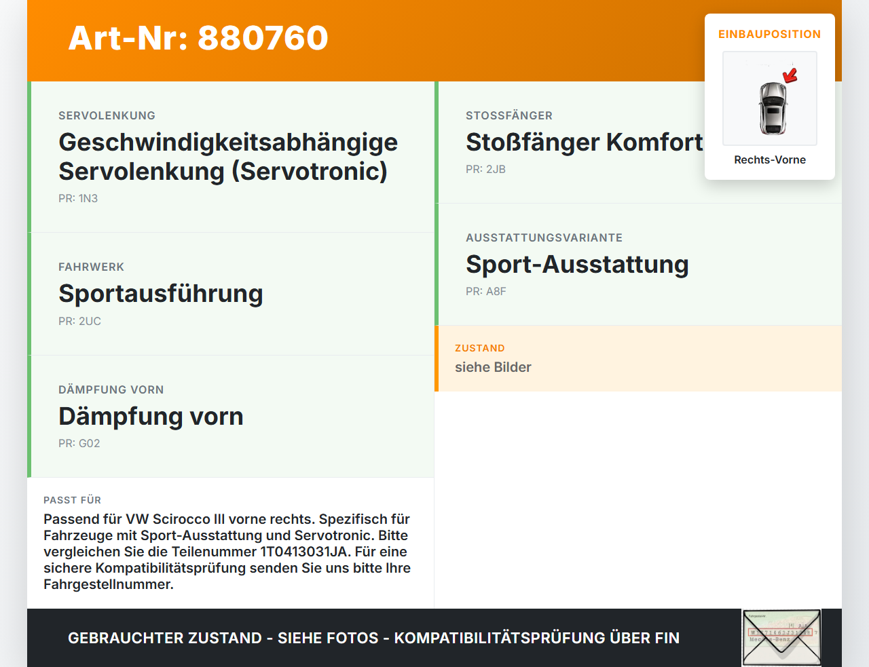The height and width of the screenshot is (667, 869).
Task: Click the PR: 2UC code
Action: tap(79, 322)
